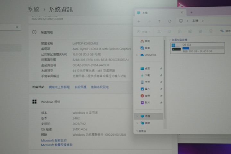The width and height of the screenshot is (231, 154).
Task: Expand the OneDrive tree node
Action: (x=137, y=55)
